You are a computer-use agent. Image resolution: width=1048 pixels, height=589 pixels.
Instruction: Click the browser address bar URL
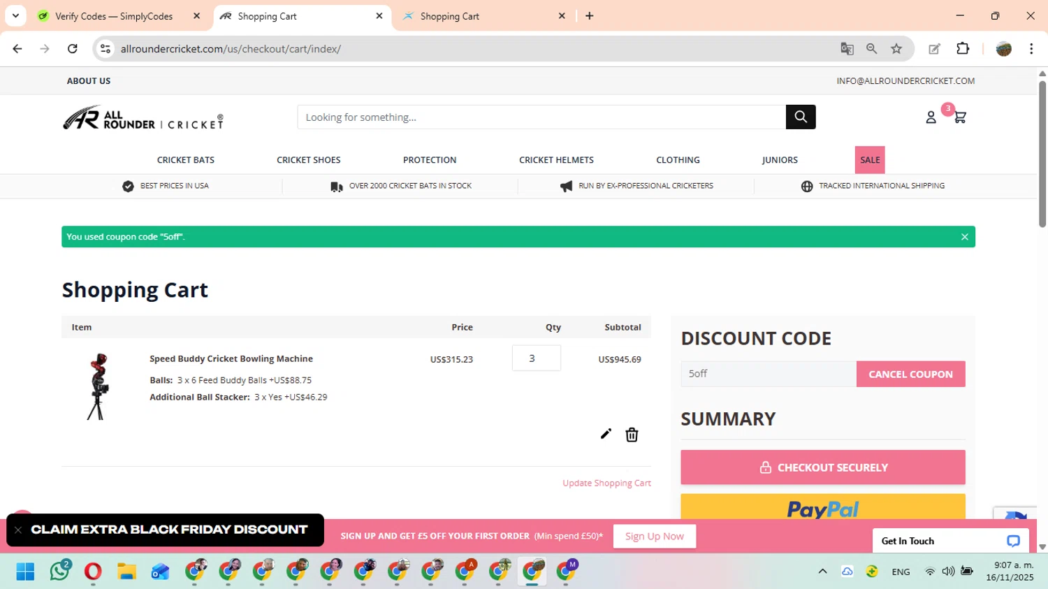pyautogui.click(x=231, y=49)
